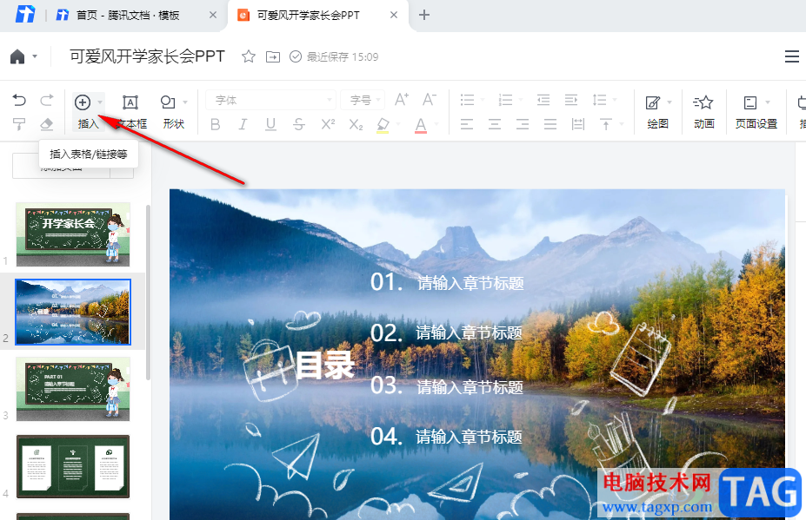Click the document title 可爱风开学家长会PPT
Viewport: 806px width, 520px height.
[148, 56]
